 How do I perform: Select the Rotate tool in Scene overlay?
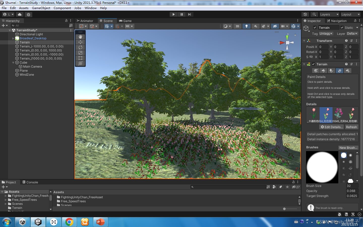(80, 47)
